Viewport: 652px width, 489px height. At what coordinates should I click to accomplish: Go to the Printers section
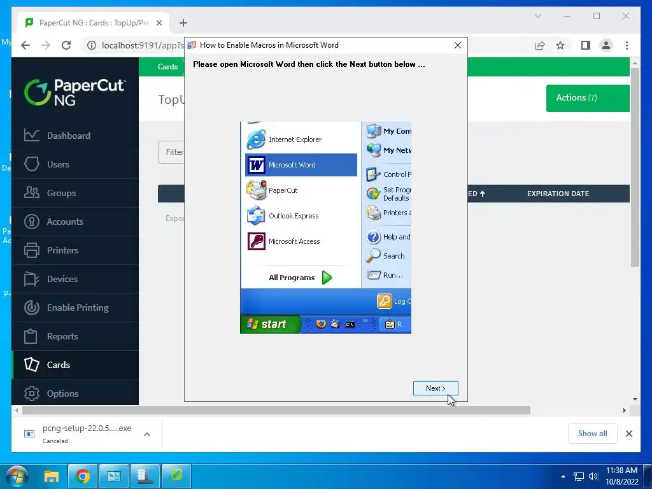pos(75,250)
